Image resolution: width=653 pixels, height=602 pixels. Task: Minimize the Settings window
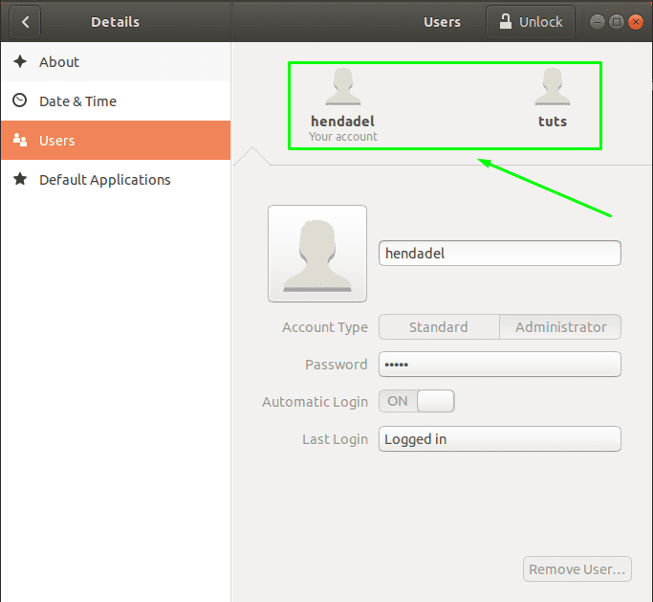598,22
